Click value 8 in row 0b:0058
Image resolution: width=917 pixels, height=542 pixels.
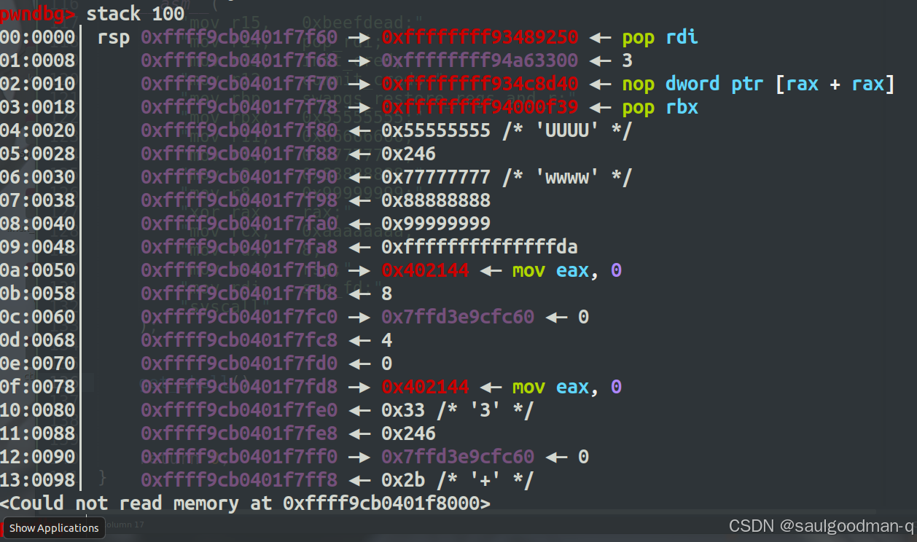coord(386,294)
